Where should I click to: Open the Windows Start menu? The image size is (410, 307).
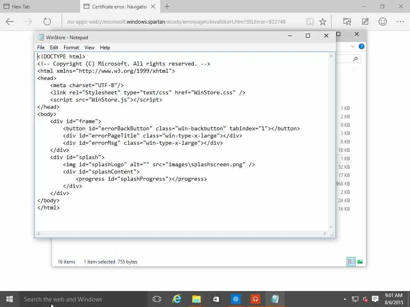click(x=10, y=299)
